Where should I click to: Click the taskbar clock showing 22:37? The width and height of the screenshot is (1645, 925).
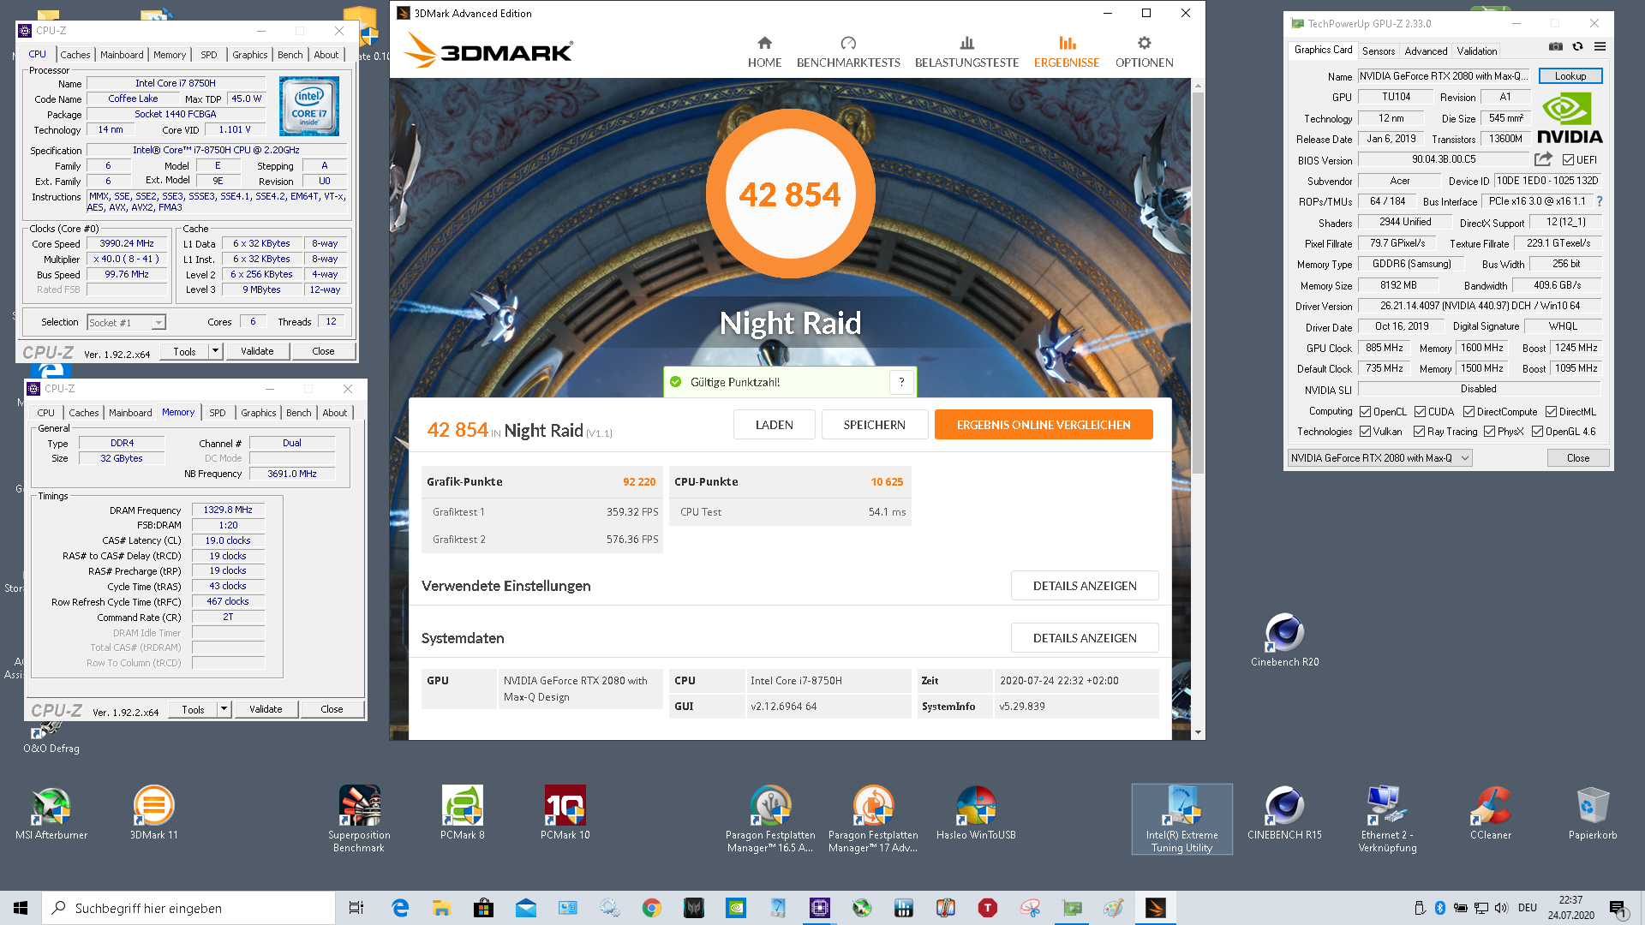click(1570, 908)
